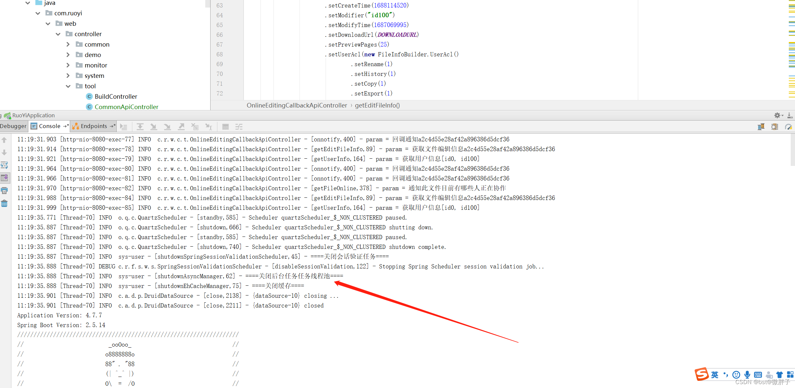Click the Drop Frame icon
The width and height of the screenshot is (795, 388).
pyautogui.click(x=195, y=127)
